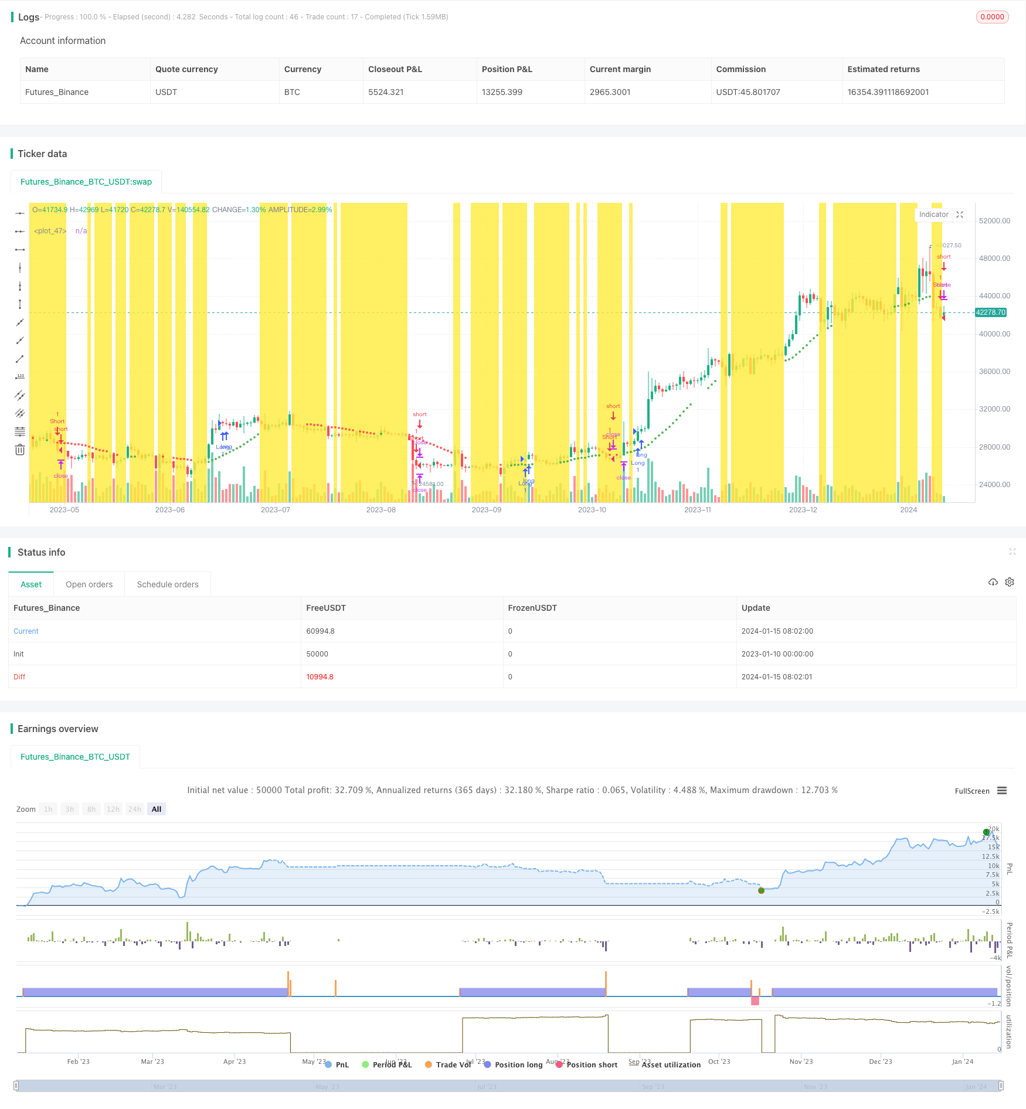The width and height of the screenshot is (1026, 1109).
Task: Select the All zoom range button
Action: coord(157,809)
